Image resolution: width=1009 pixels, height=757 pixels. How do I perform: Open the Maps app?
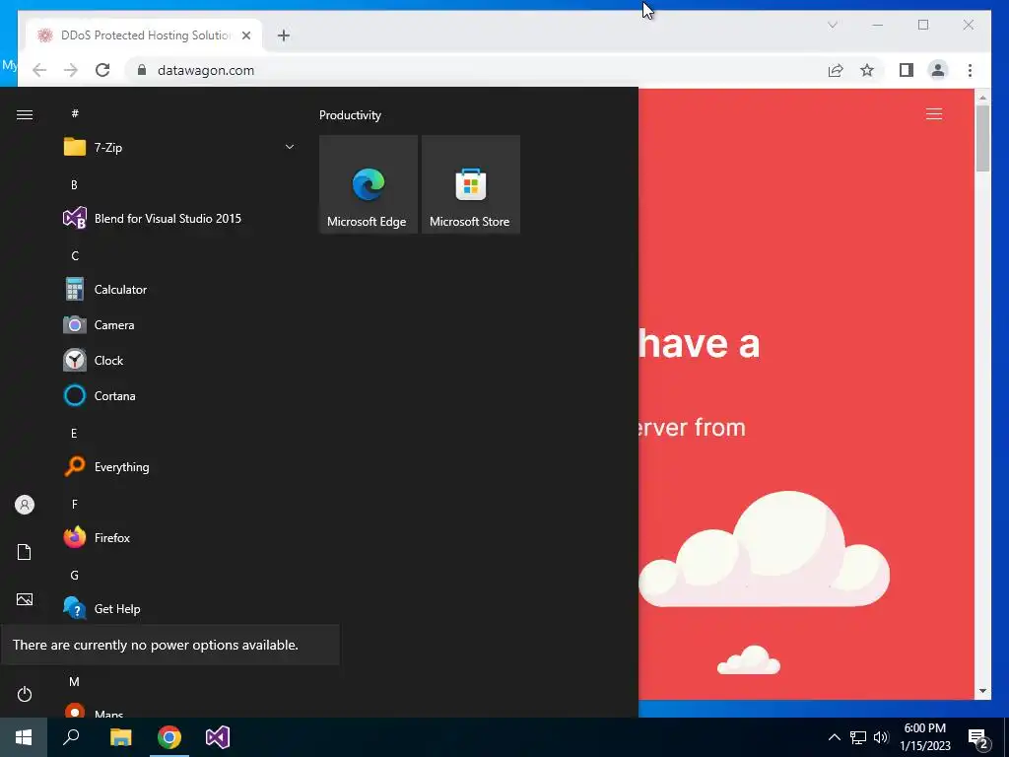coord(179,712)
